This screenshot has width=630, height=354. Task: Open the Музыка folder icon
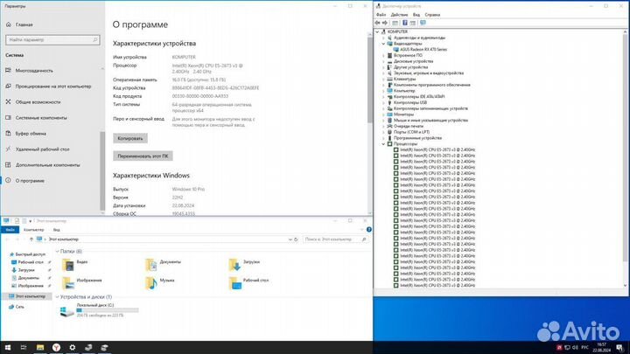click(x=151, y=281)
